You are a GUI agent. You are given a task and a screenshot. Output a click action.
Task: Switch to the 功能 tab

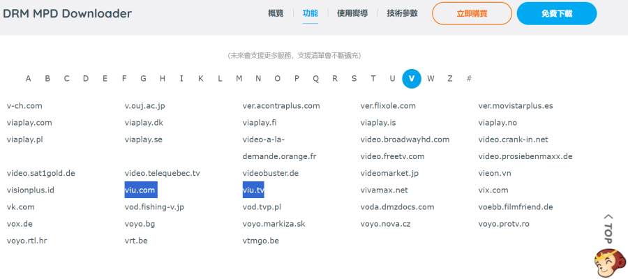pyautogui.click(x=311, y=13)
